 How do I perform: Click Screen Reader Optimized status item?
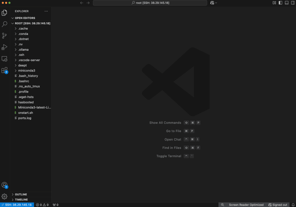click(246, 205)
